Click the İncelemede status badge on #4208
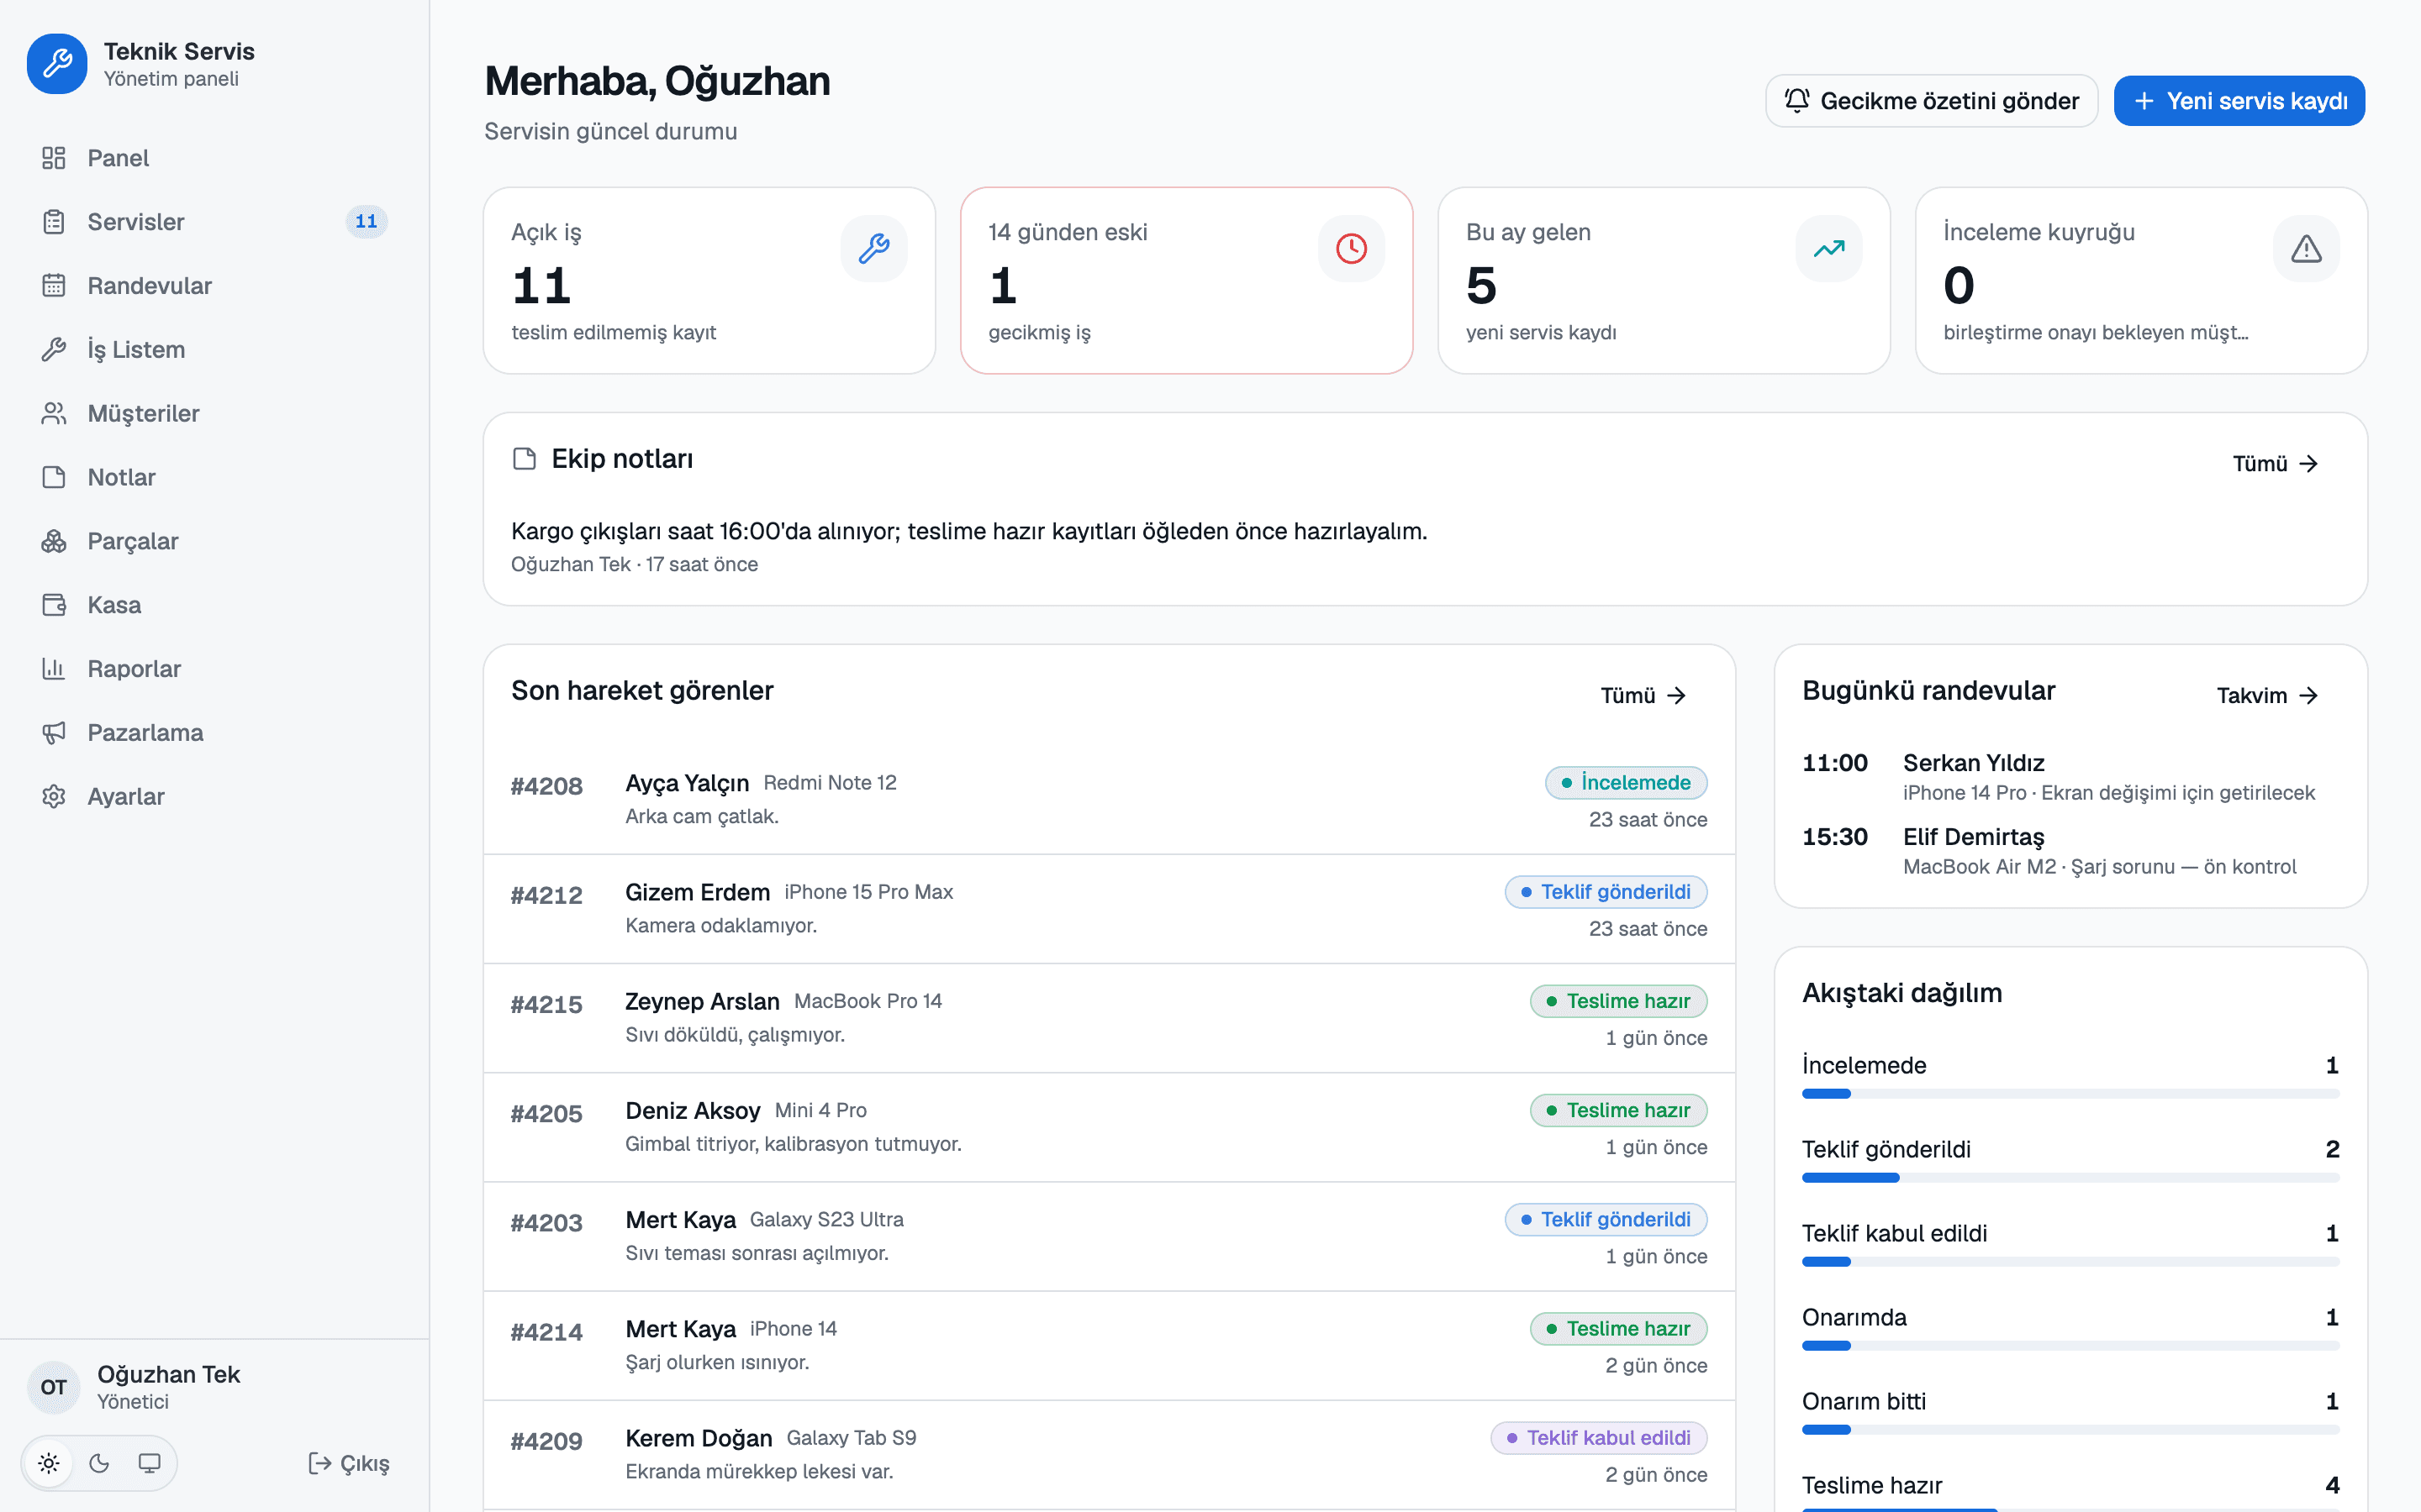 (1626, 783)
